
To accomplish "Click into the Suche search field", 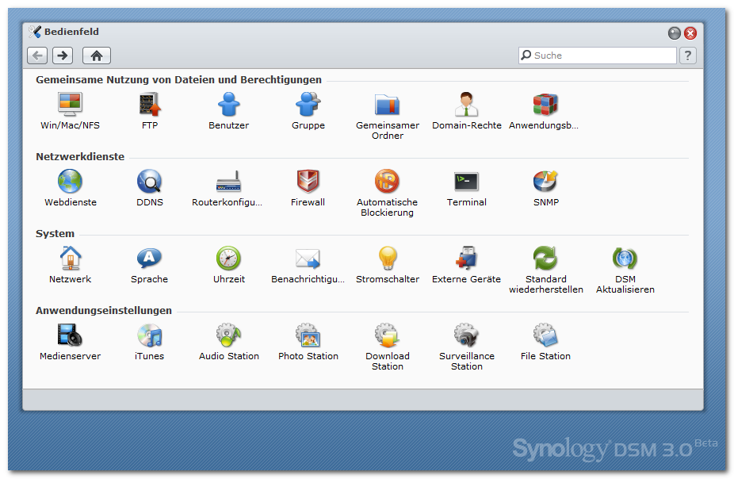I will click(598, 56).
